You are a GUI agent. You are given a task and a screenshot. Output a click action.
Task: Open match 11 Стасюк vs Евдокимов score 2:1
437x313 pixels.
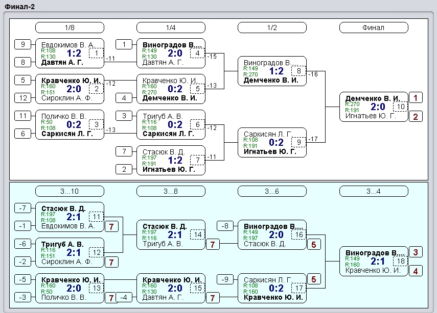click(70, 217)
